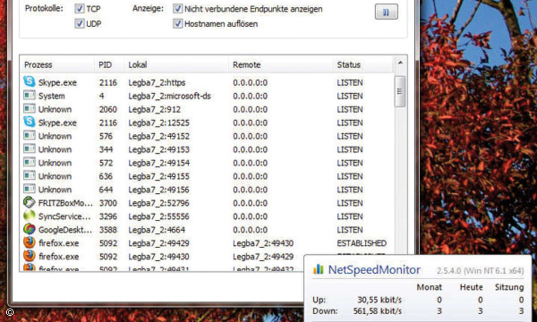This screenshot has width=537, height=322.
Task: Toggle 'Nicht verbundene Endpunkte anzeigen' checkbox
Action: click(x=178, y=8)
